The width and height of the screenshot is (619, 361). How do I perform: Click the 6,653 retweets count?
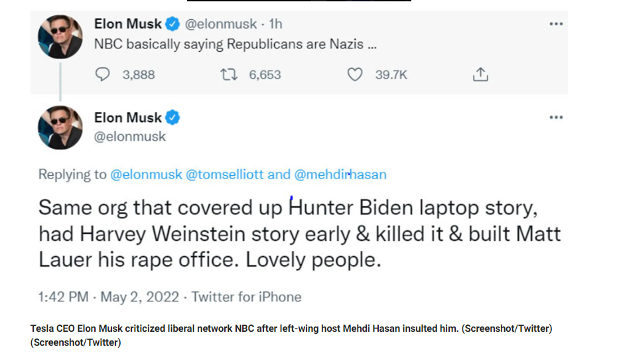click(x=265, y=75)
